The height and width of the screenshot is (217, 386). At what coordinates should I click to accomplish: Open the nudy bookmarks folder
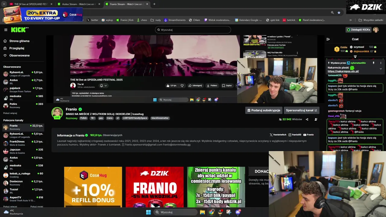coord(156,20)
